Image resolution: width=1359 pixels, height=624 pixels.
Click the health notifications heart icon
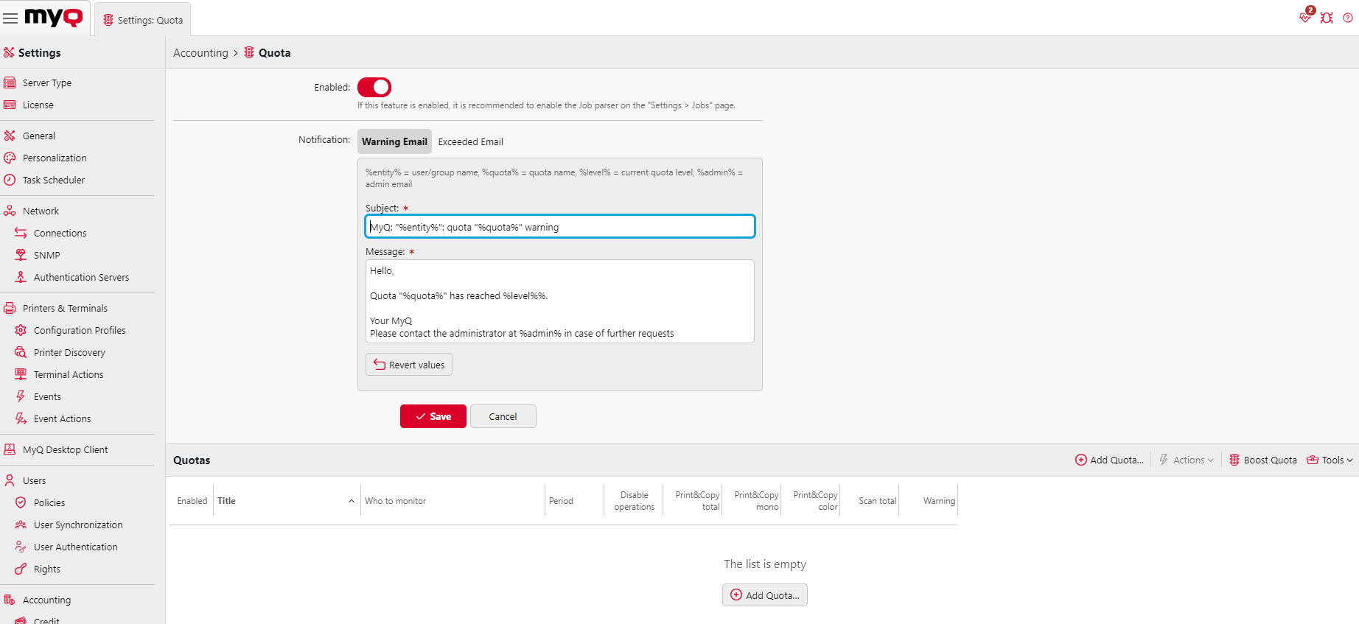pyautogui.click(x=1305, y=18)
